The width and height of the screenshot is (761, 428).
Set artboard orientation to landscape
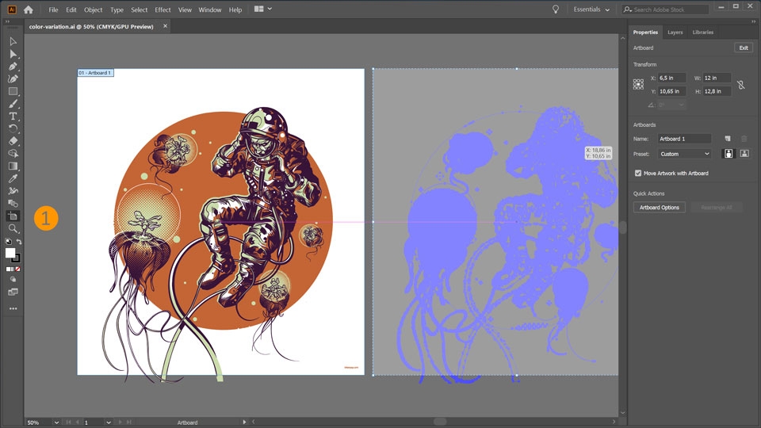pos(744,154)
